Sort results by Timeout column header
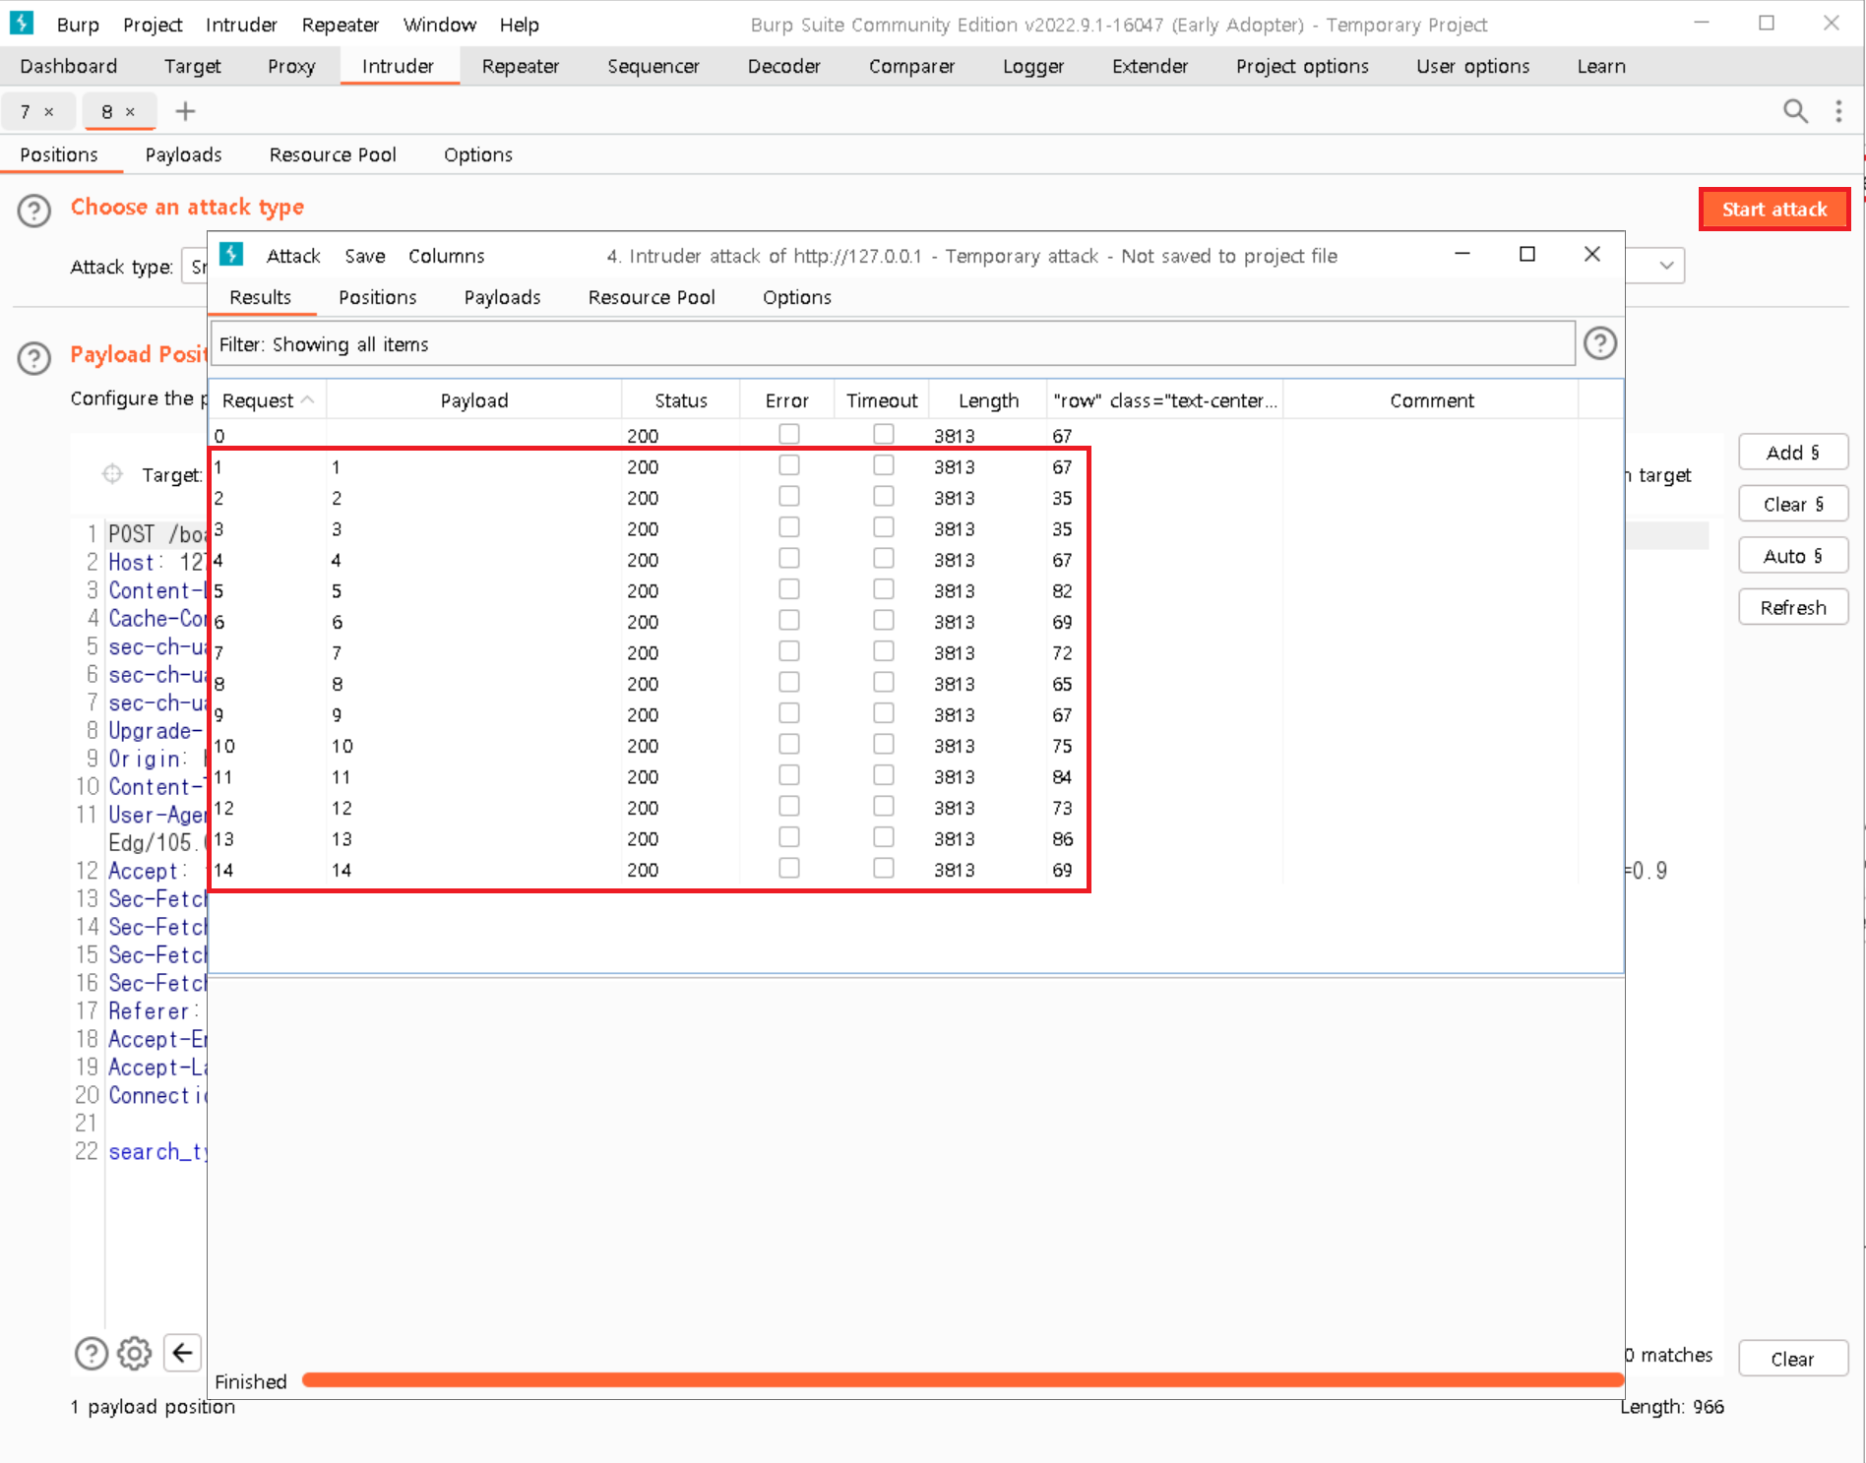1866x1463 pixels. tap(881, 400)
